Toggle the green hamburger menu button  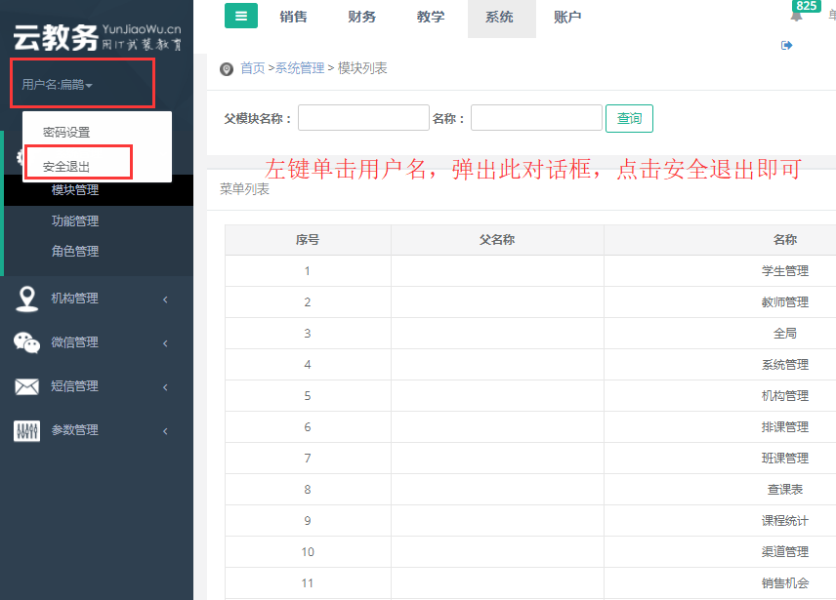coord(241,16)
